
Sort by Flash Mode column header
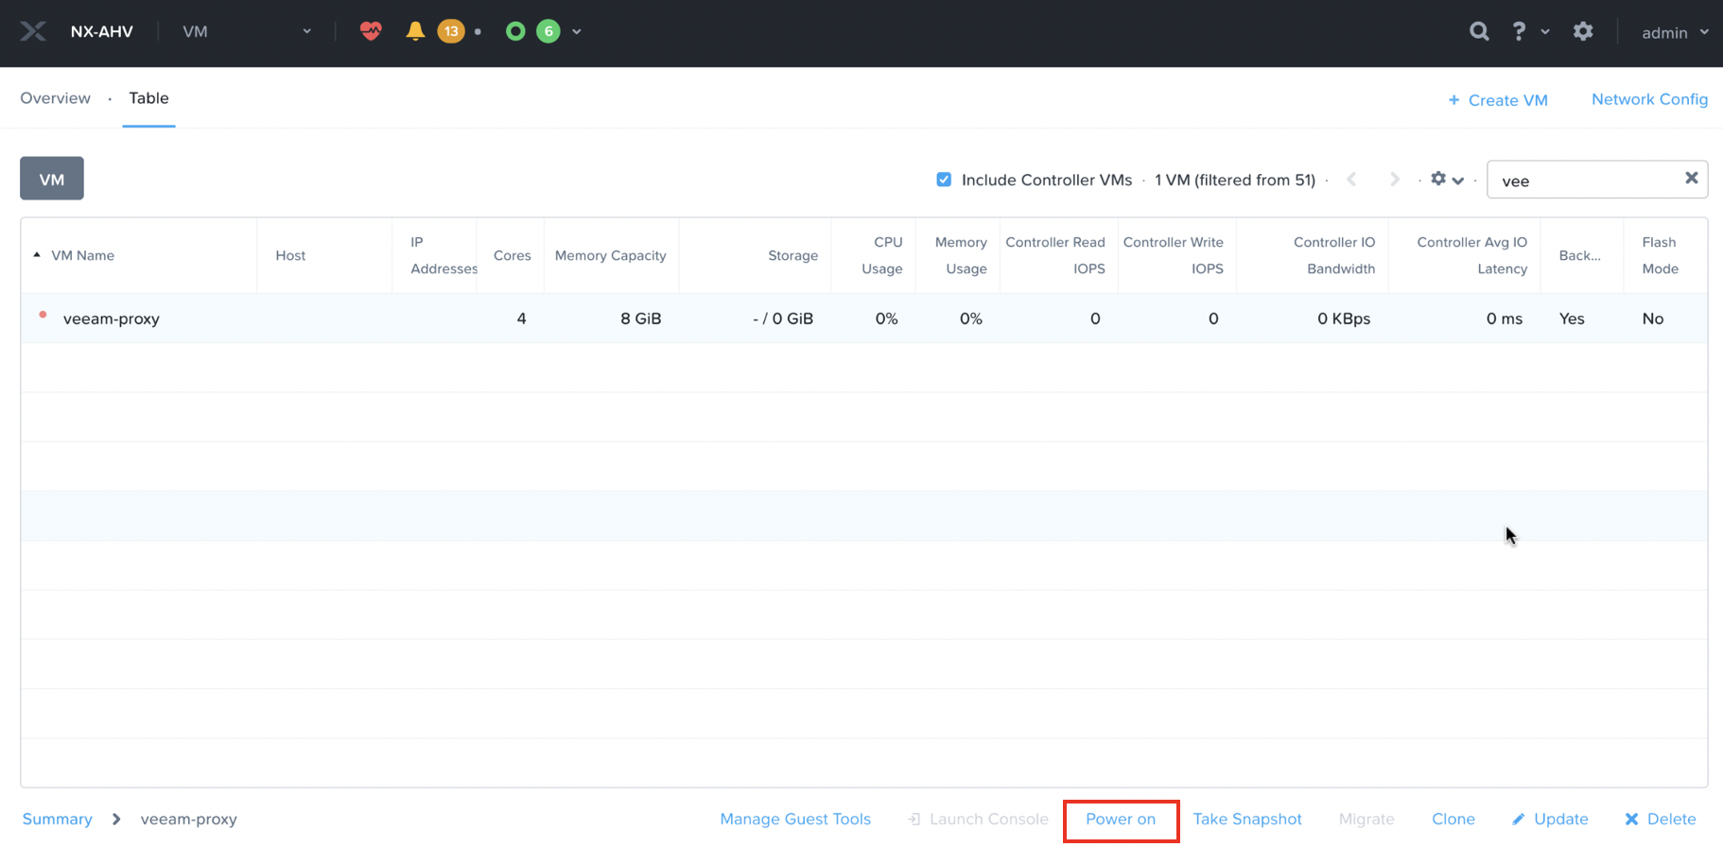coord(1660,255)
